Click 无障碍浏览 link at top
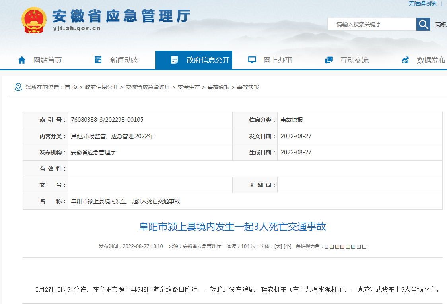 422,4
